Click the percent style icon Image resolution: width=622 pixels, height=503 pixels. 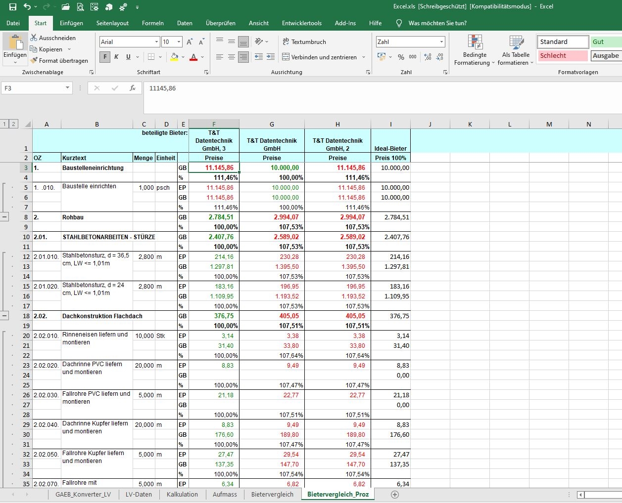[401, 57]
